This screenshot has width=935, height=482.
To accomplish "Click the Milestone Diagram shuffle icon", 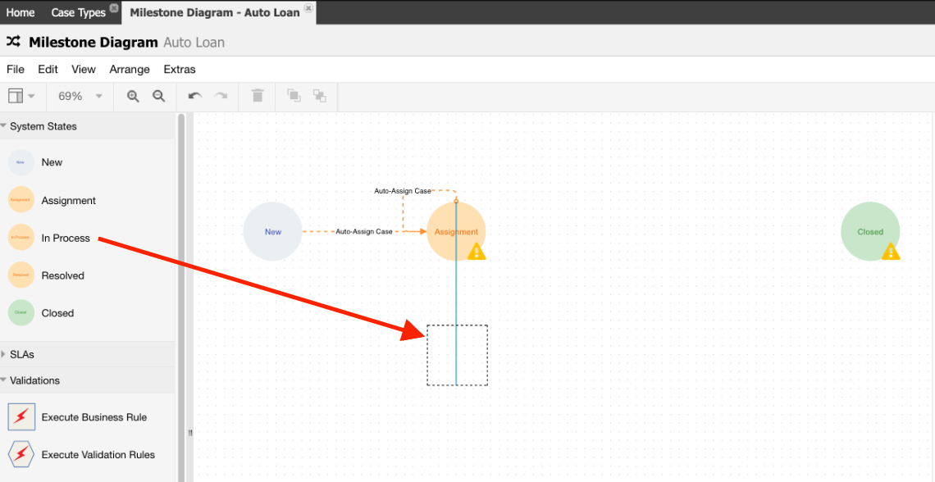I will (x=13, y=42).
